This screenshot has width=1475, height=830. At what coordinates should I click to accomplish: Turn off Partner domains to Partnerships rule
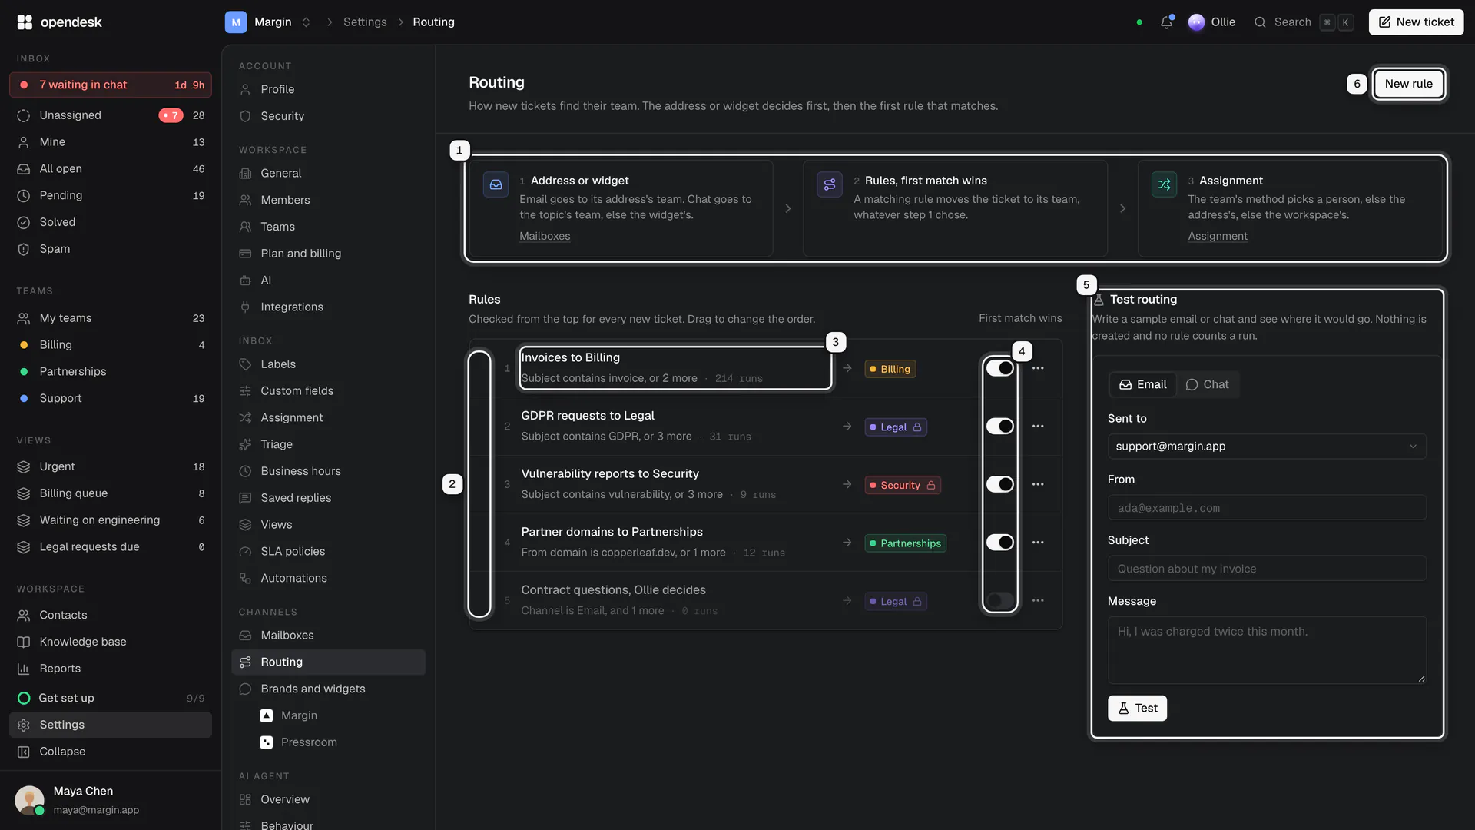pyautogui.click(x=1000, y=543)
